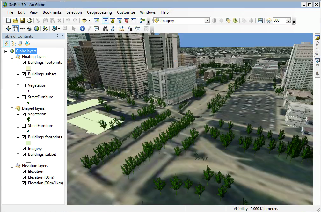Pin the Table of Contents panel

pyautogui.click(x=57, y=36)
